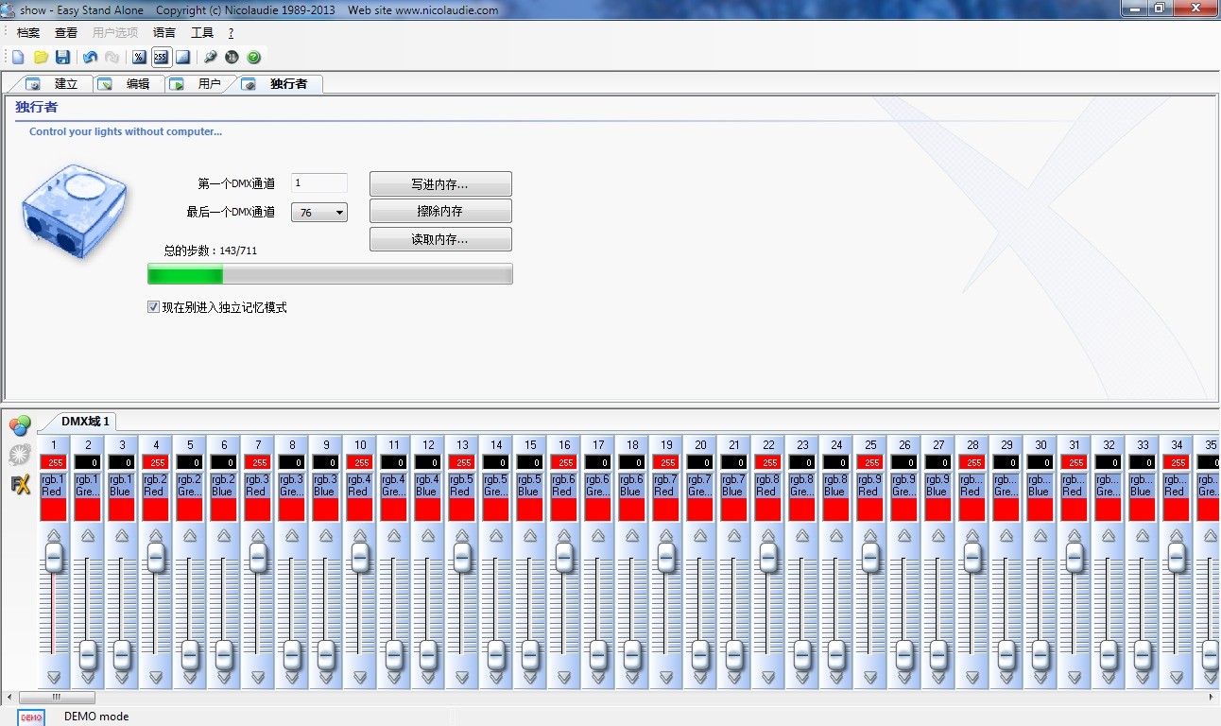Click the 第一个DMX通道 input field

[319, 183]
